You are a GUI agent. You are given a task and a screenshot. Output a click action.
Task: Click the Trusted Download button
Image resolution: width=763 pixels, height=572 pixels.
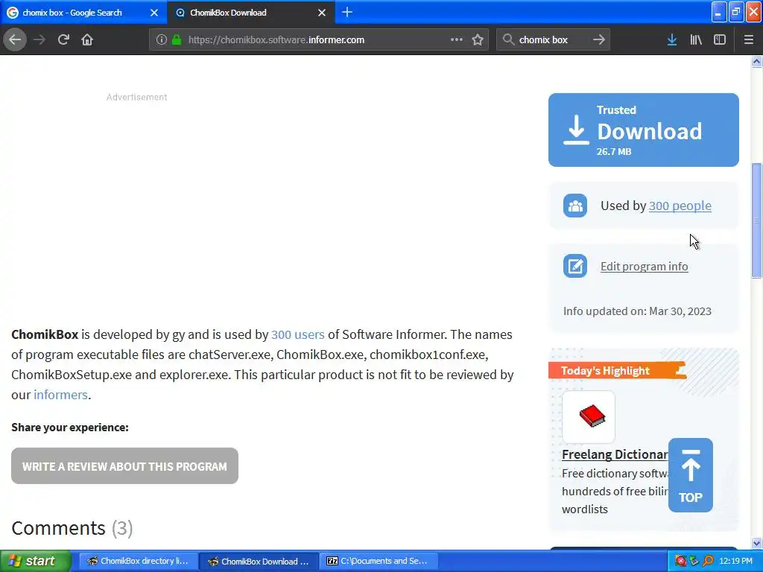643,130
